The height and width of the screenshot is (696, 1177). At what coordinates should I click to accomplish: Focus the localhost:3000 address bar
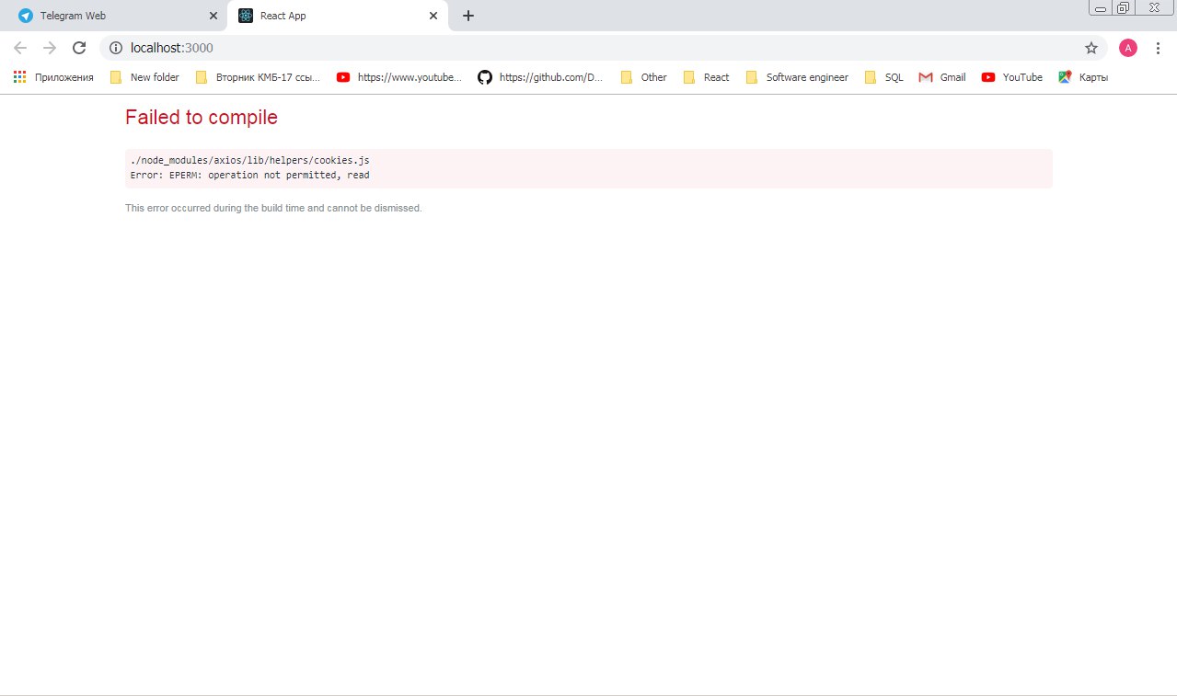click(x=603, y=48)
